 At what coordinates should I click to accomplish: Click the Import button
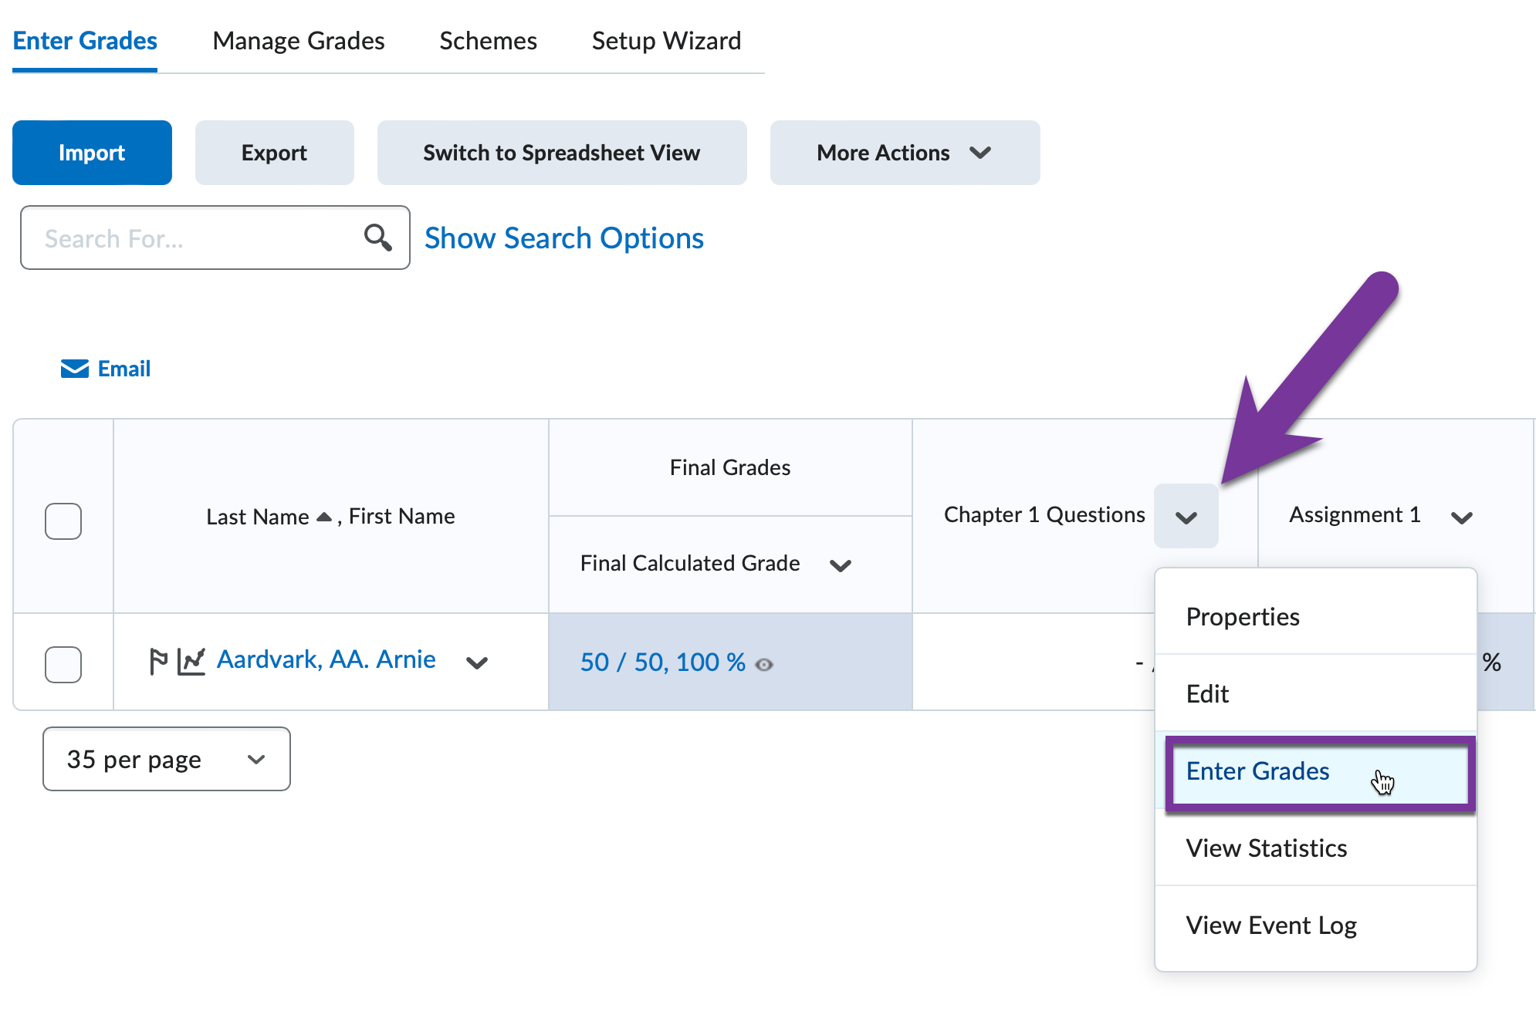[91, 153]
